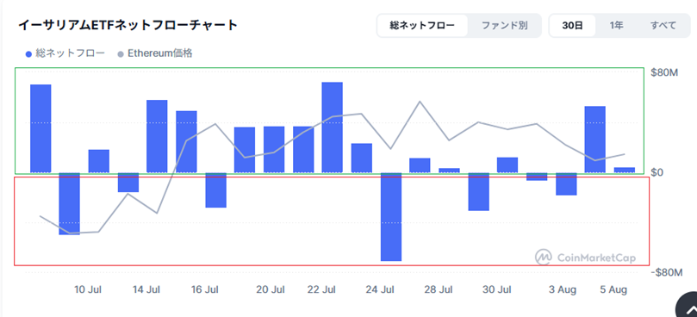Click the 3 Aug axis label
Viewport: 697px width, 317px height.
(563, 290)
